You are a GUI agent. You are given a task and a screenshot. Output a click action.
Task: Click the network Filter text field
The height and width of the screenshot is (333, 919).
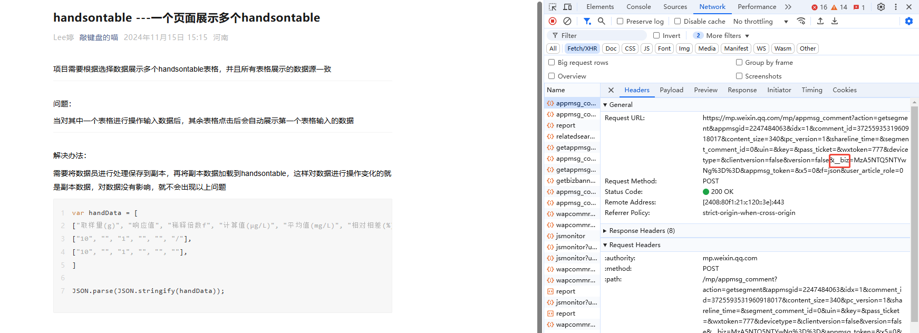(x=596, y=35)
